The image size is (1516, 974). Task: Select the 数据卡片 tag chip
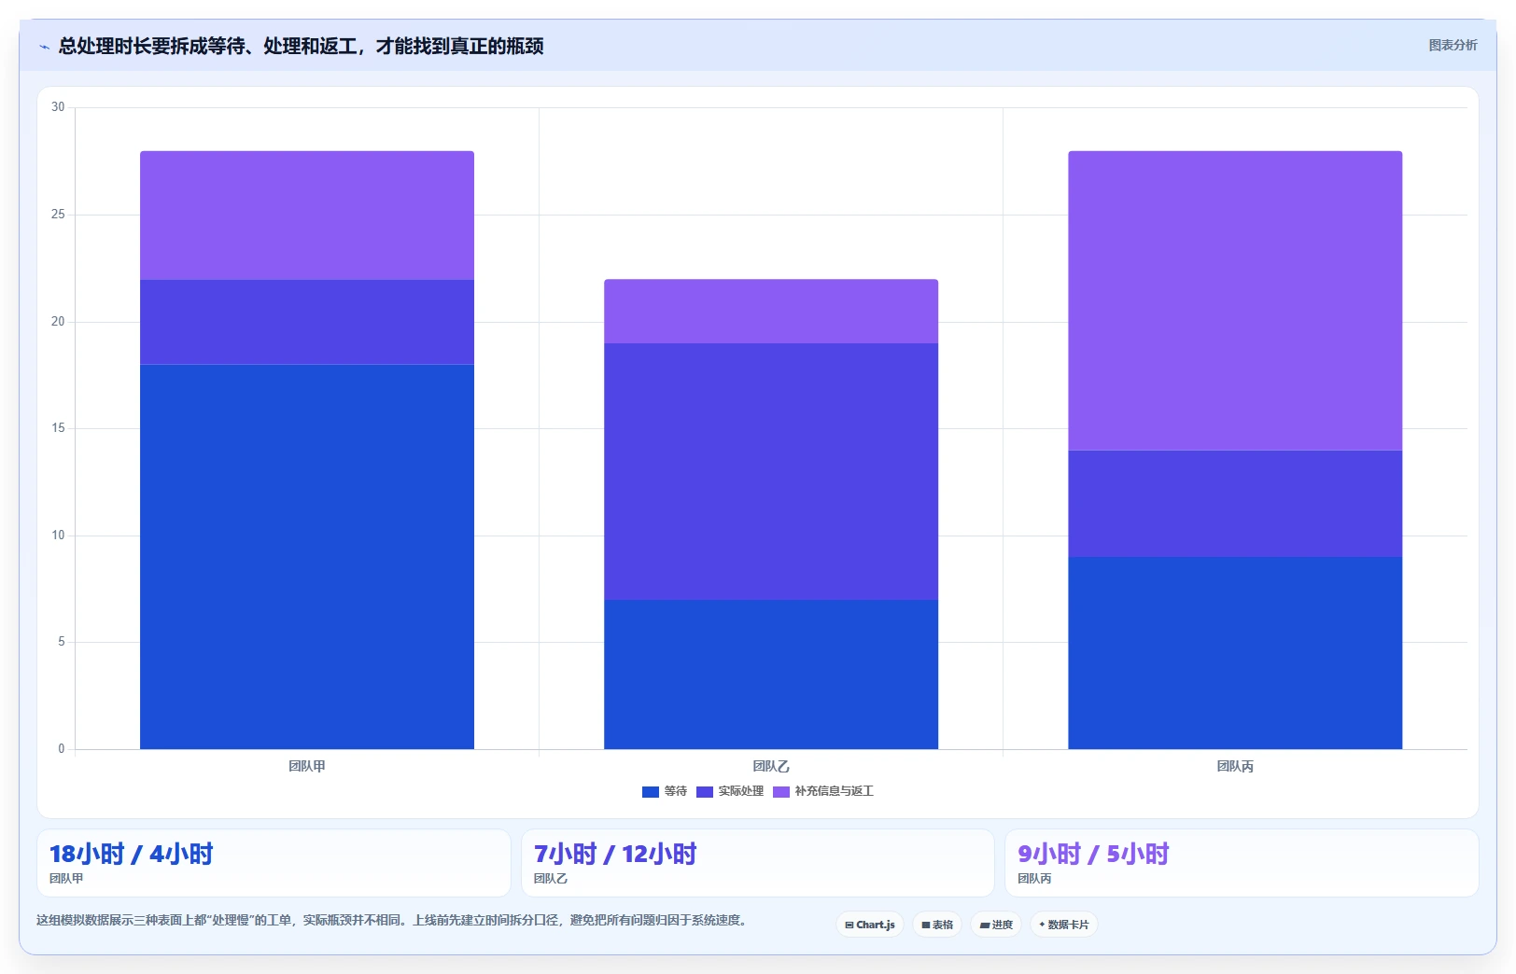point(1064,925)
